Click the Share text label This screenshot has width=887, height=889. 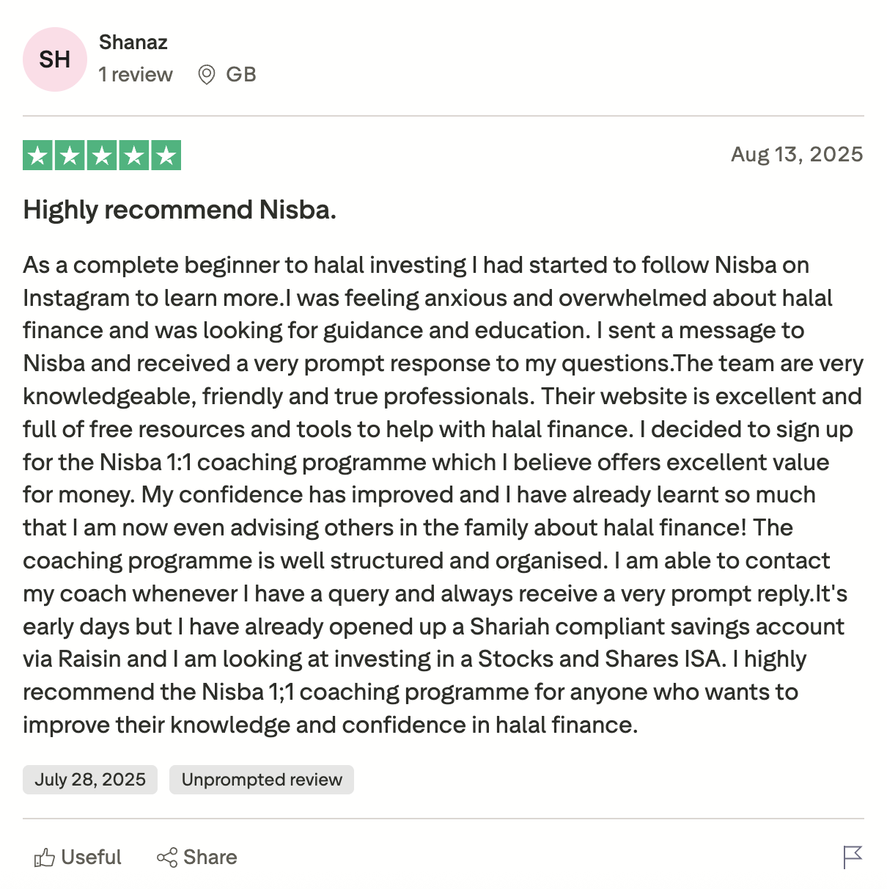[x=210, y=857]
